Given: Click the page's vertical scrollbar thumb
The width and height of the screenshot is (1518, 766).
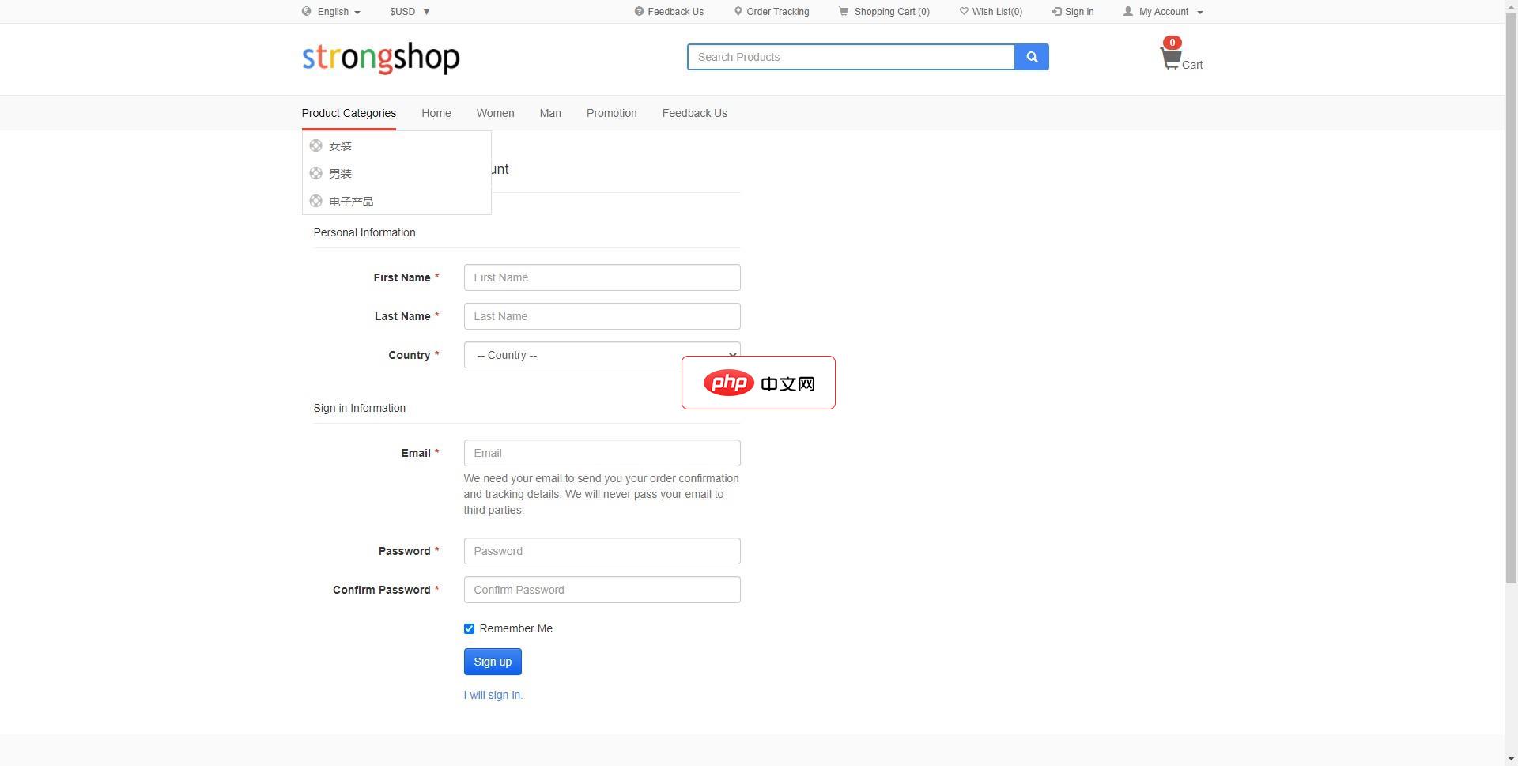Looking at the screenshot, I should 1511,299.
